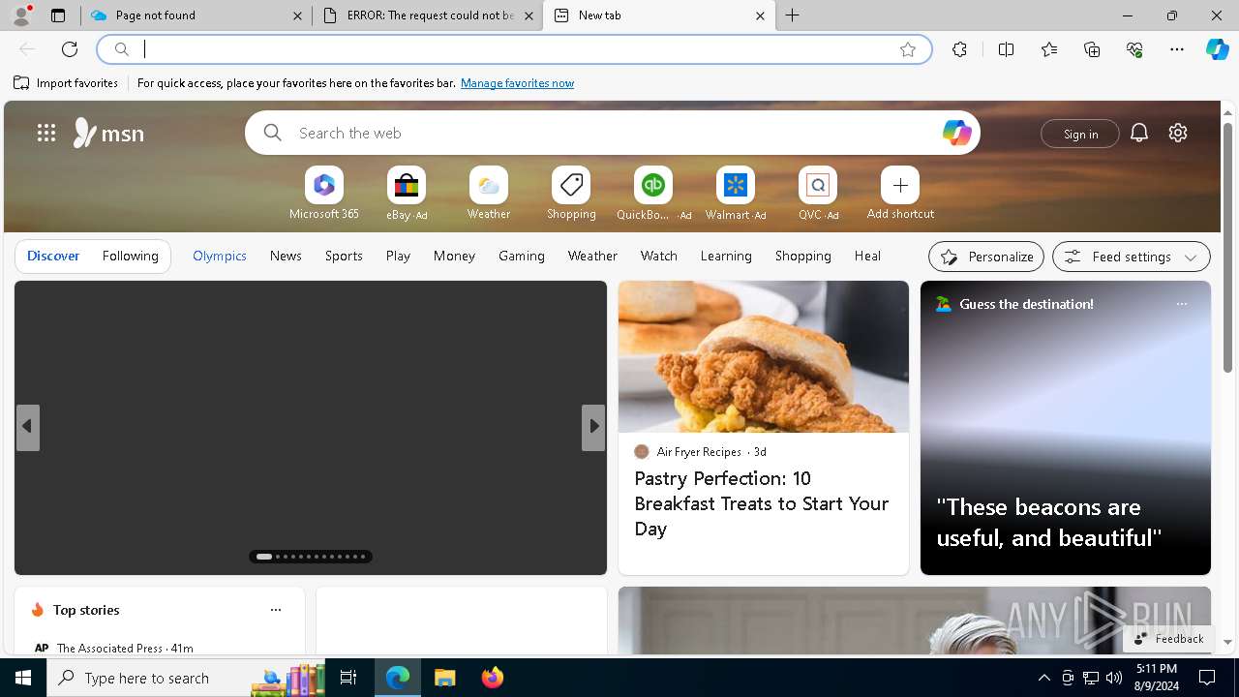
Task: Launch Copilot from the search box
Action: [956, 133]
